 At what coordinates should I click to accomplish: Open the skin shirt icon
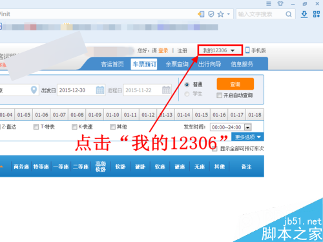280,4
